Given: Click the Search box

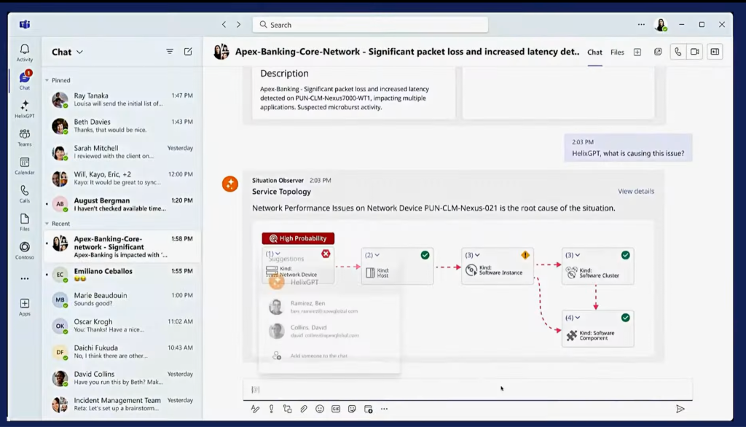Looking at the screenshot, I should (x=370, y=25).
